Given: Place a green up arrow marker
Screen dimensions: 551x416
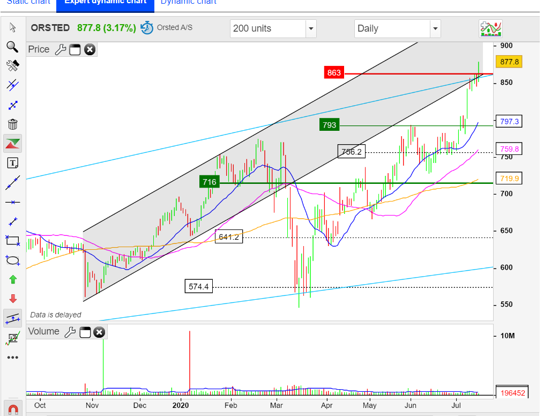Looking at the screenshot, I should [13, 279].
